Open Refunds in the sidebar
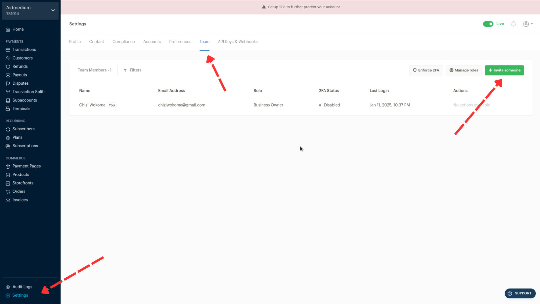The height and width of the screenshot is (304, 540). coord(20,67)
